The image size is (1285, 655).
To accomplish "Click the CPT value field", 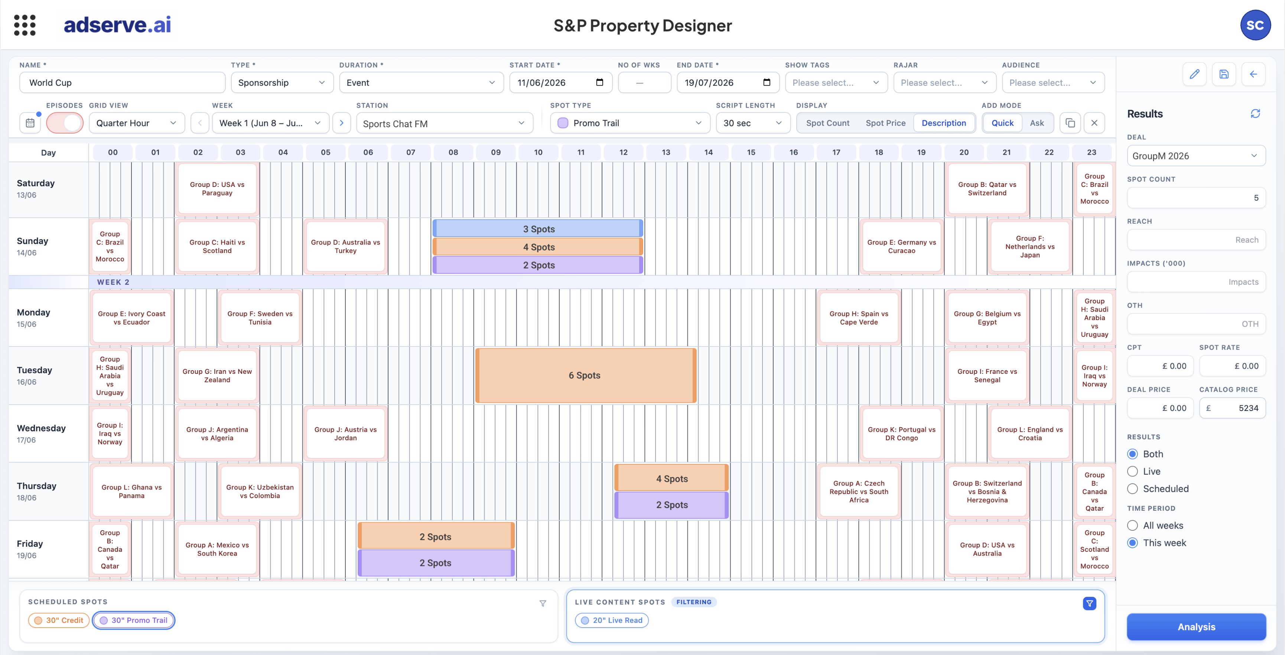I will pos(1160,366).
